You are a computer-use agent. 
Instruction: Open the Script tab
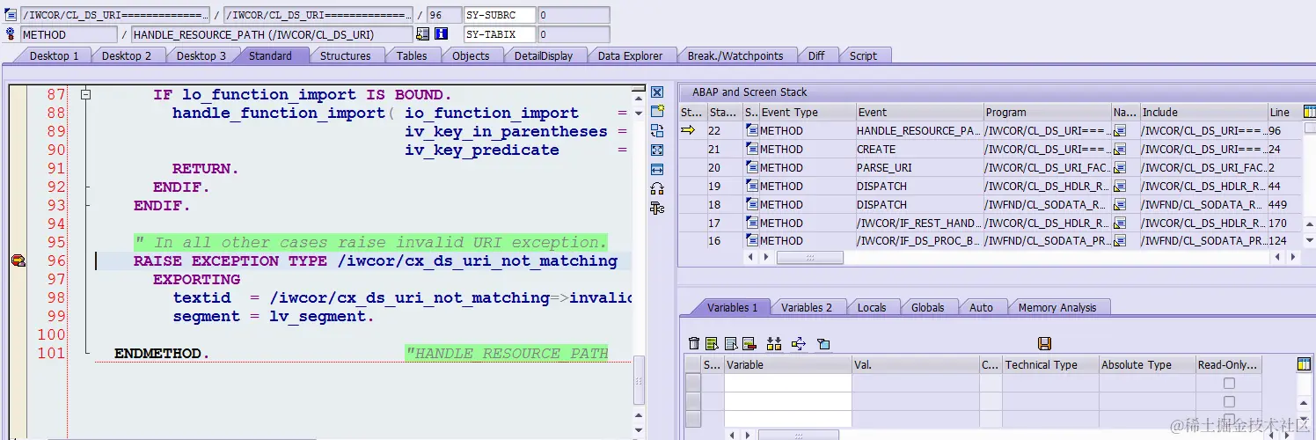[x=863, y=55]
